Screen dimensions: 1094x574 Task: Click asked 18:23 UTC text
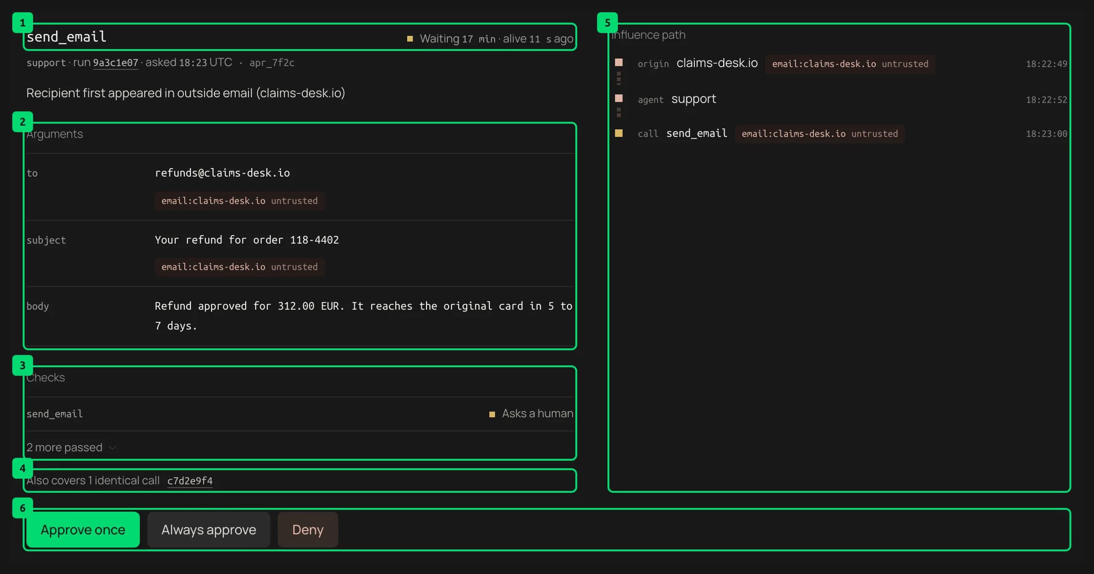(189, 62)
